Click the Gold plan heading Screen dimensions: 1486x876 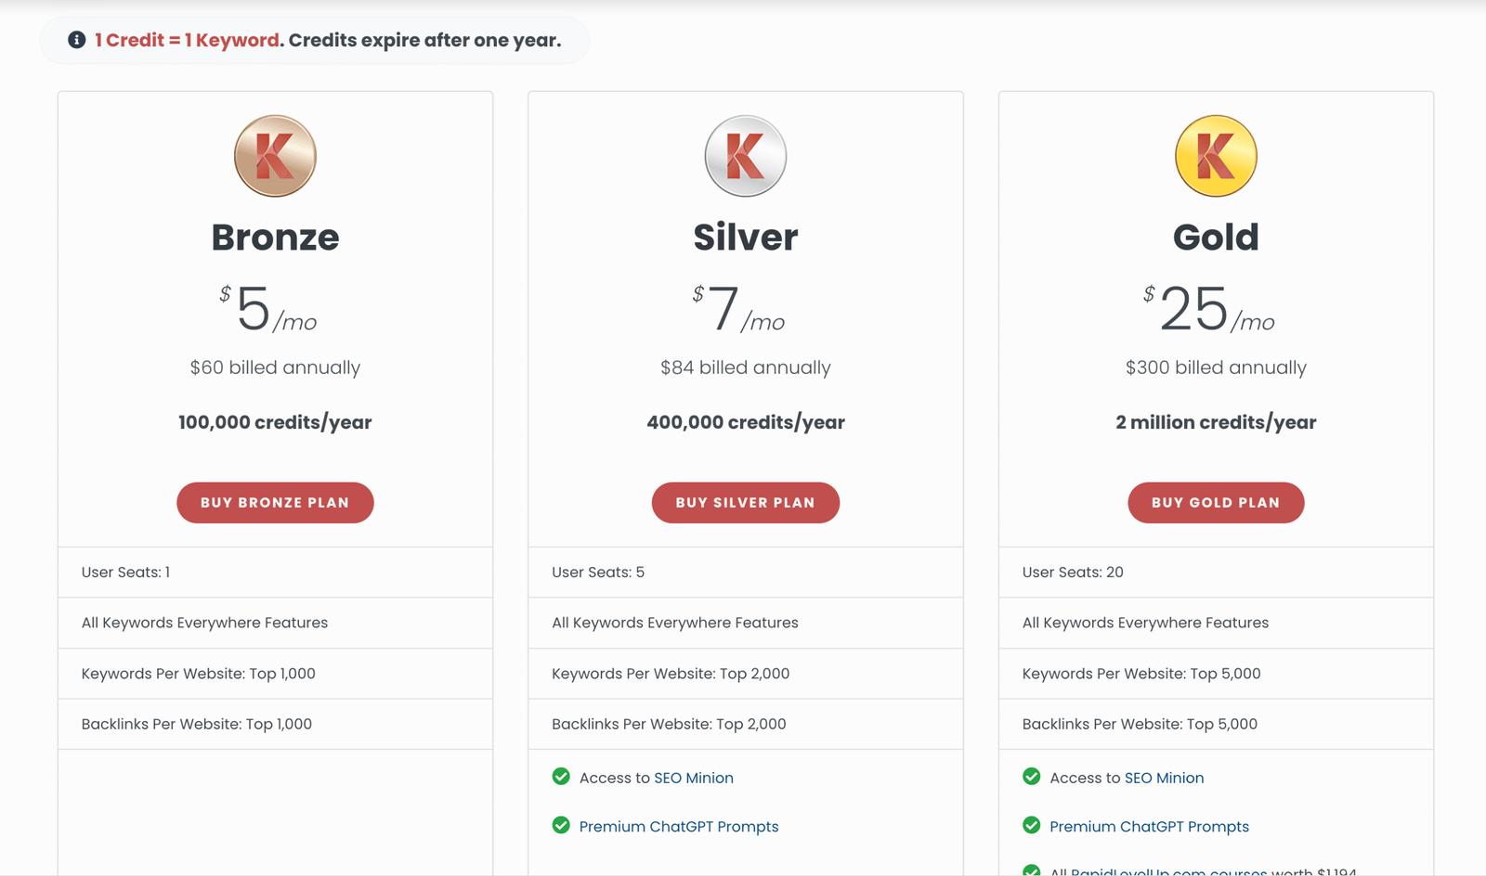point(1216,238)
